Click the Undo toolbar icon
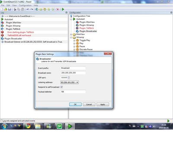The width and height of the screenshot is (173, 164). pos(28,9)
